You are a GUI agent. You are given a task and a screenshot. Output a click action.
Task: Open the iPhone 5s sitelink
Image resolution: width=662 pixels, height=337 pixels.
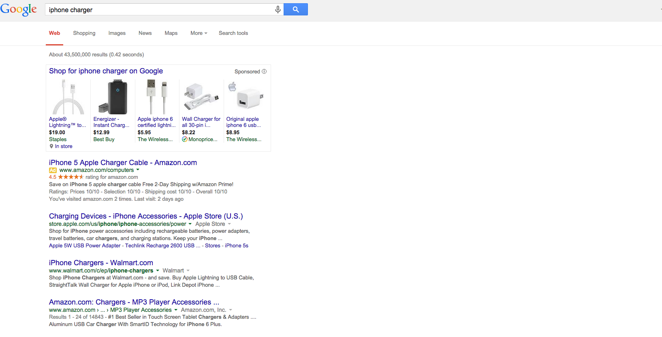pyautogui.click(x=237, y=246)
